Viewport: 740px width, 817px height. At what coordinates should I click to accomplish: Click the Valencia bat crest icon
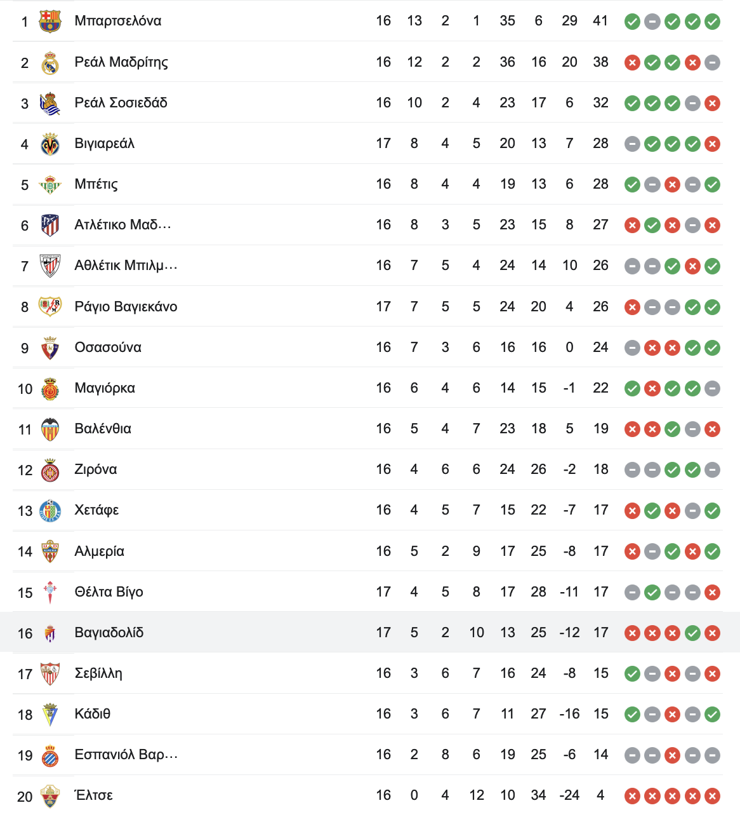click(x=50, y=429)
